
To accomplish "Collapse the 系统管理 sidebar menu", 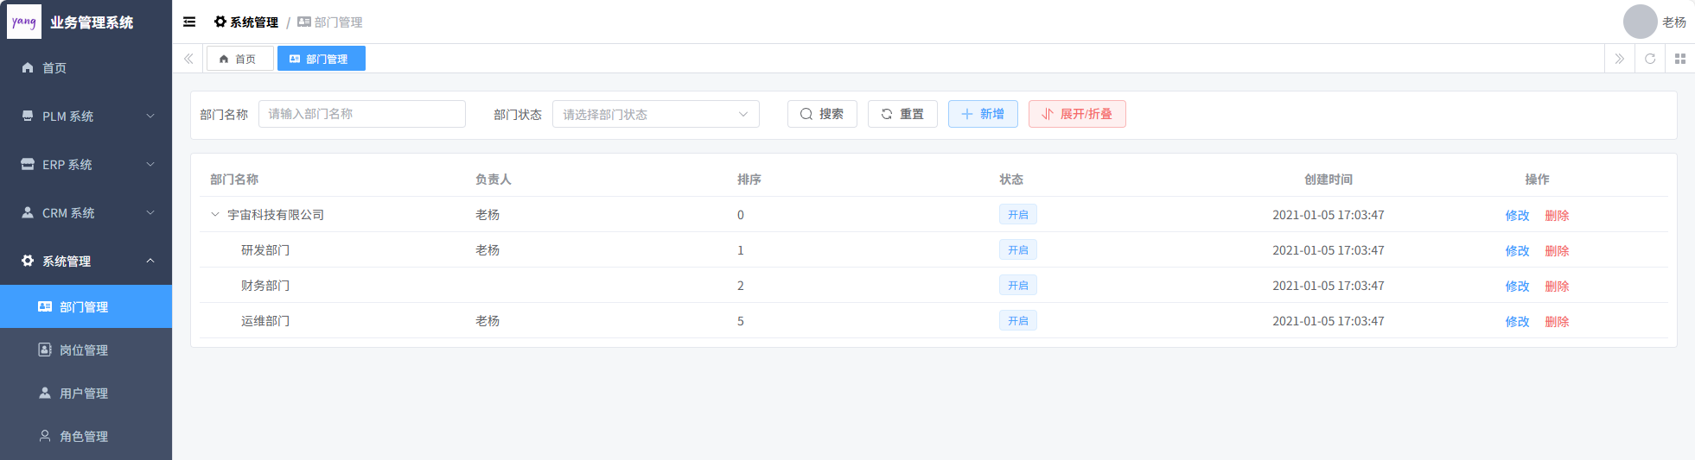I will pyautogui.click(x=86, y=261).
